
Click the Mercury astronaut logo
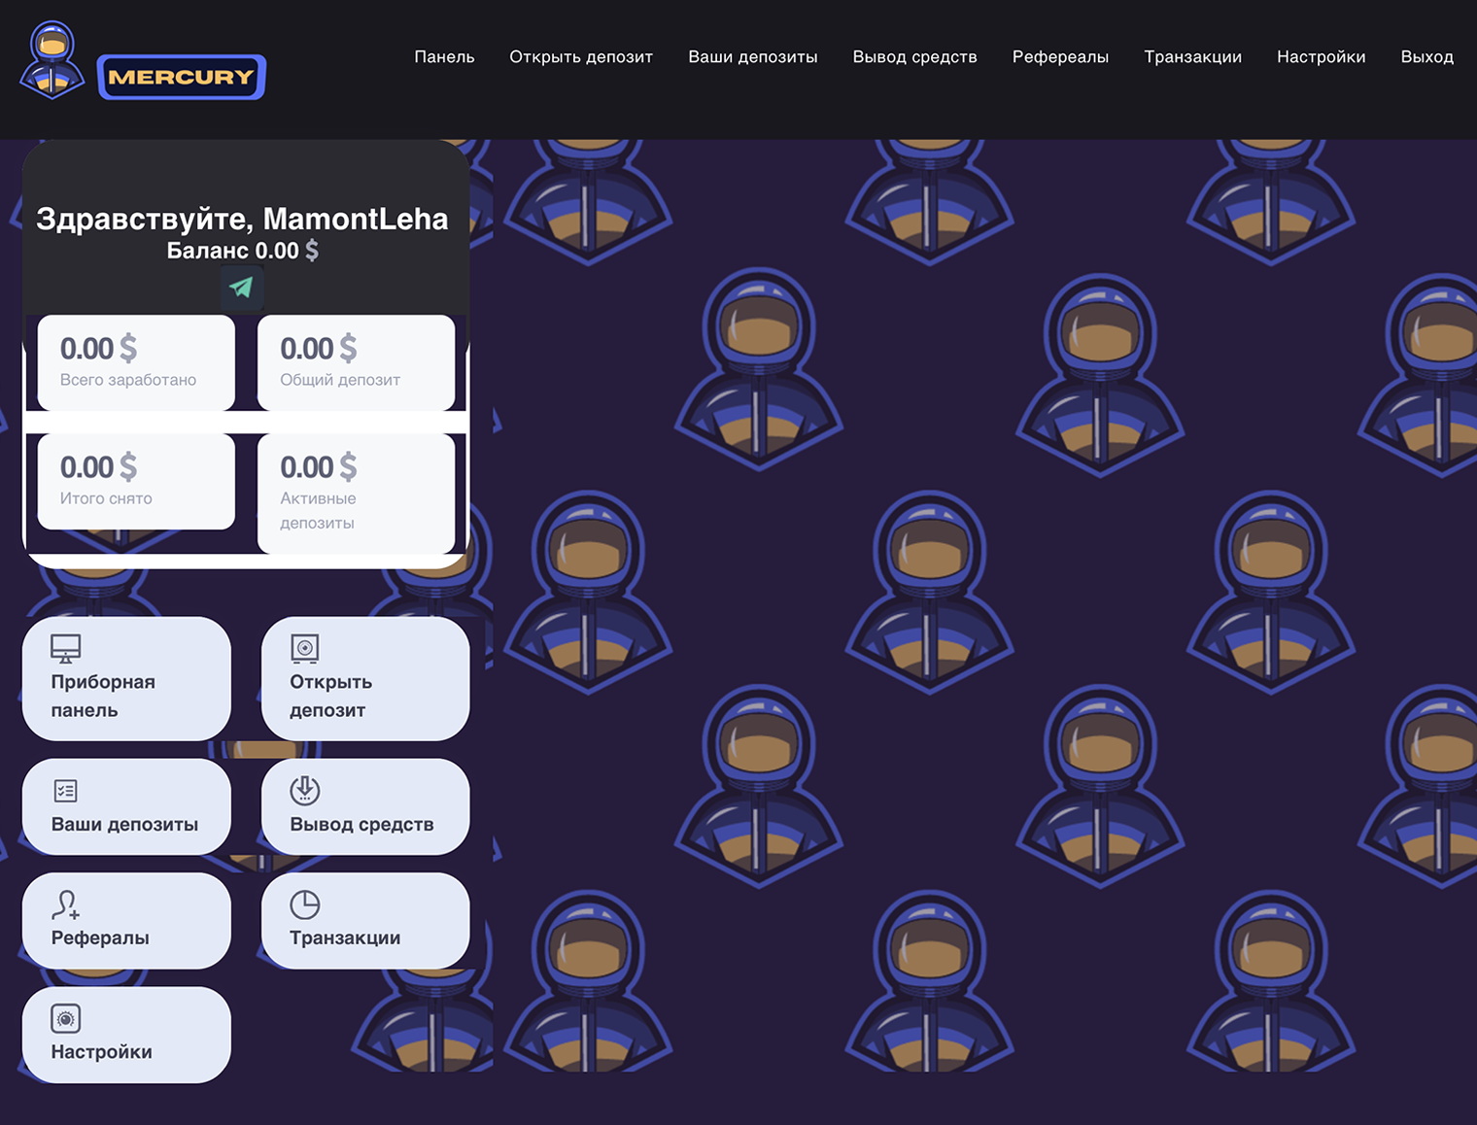tap(52, 60)
